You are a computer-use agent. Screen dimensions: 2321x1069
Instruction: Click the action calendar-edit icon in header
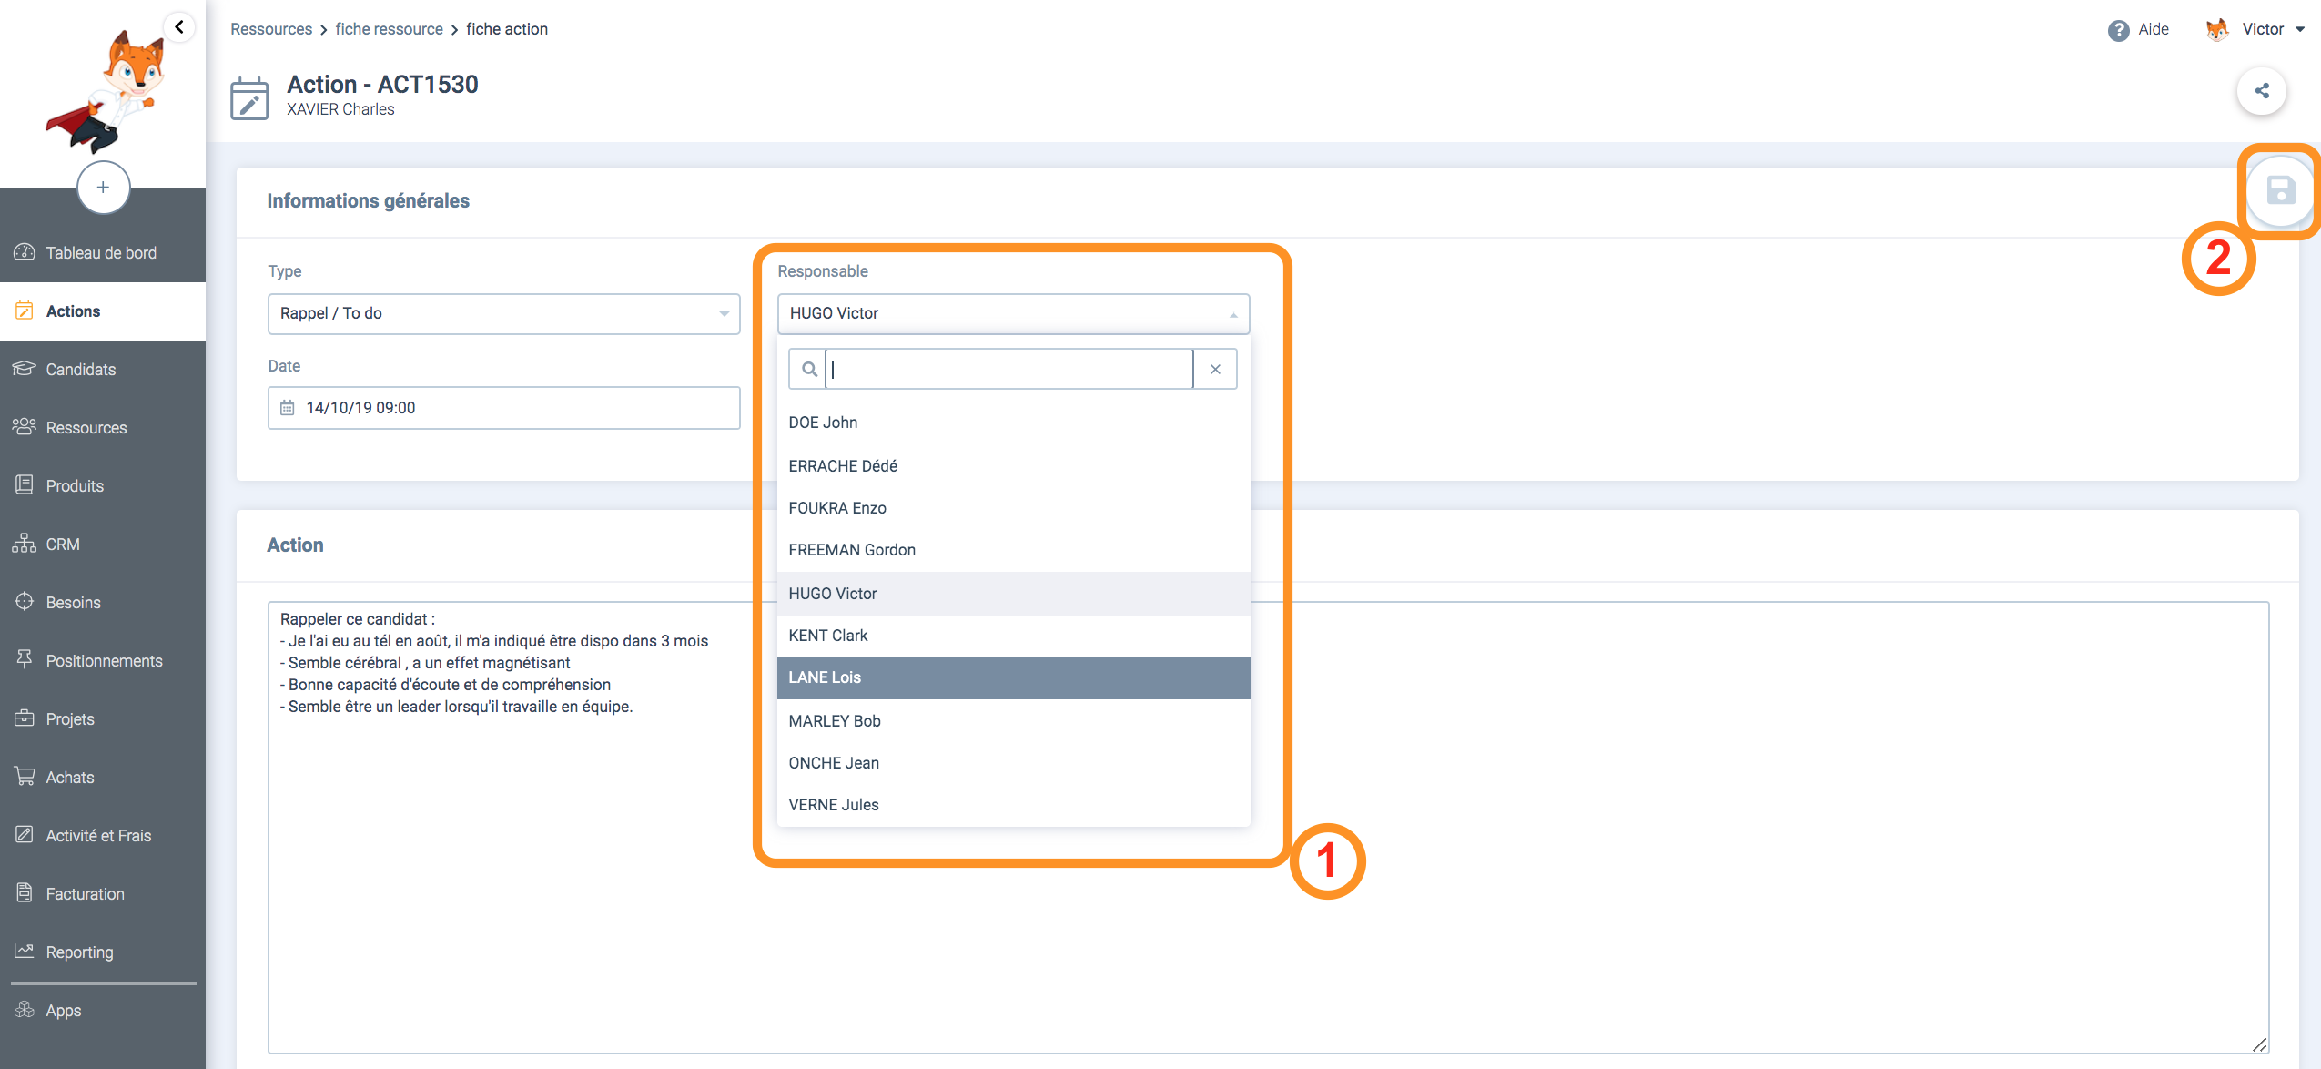[248, 98]
